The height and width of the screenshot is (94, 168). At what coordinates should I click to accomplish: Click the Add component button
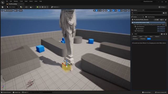click(x=156, y=20)
